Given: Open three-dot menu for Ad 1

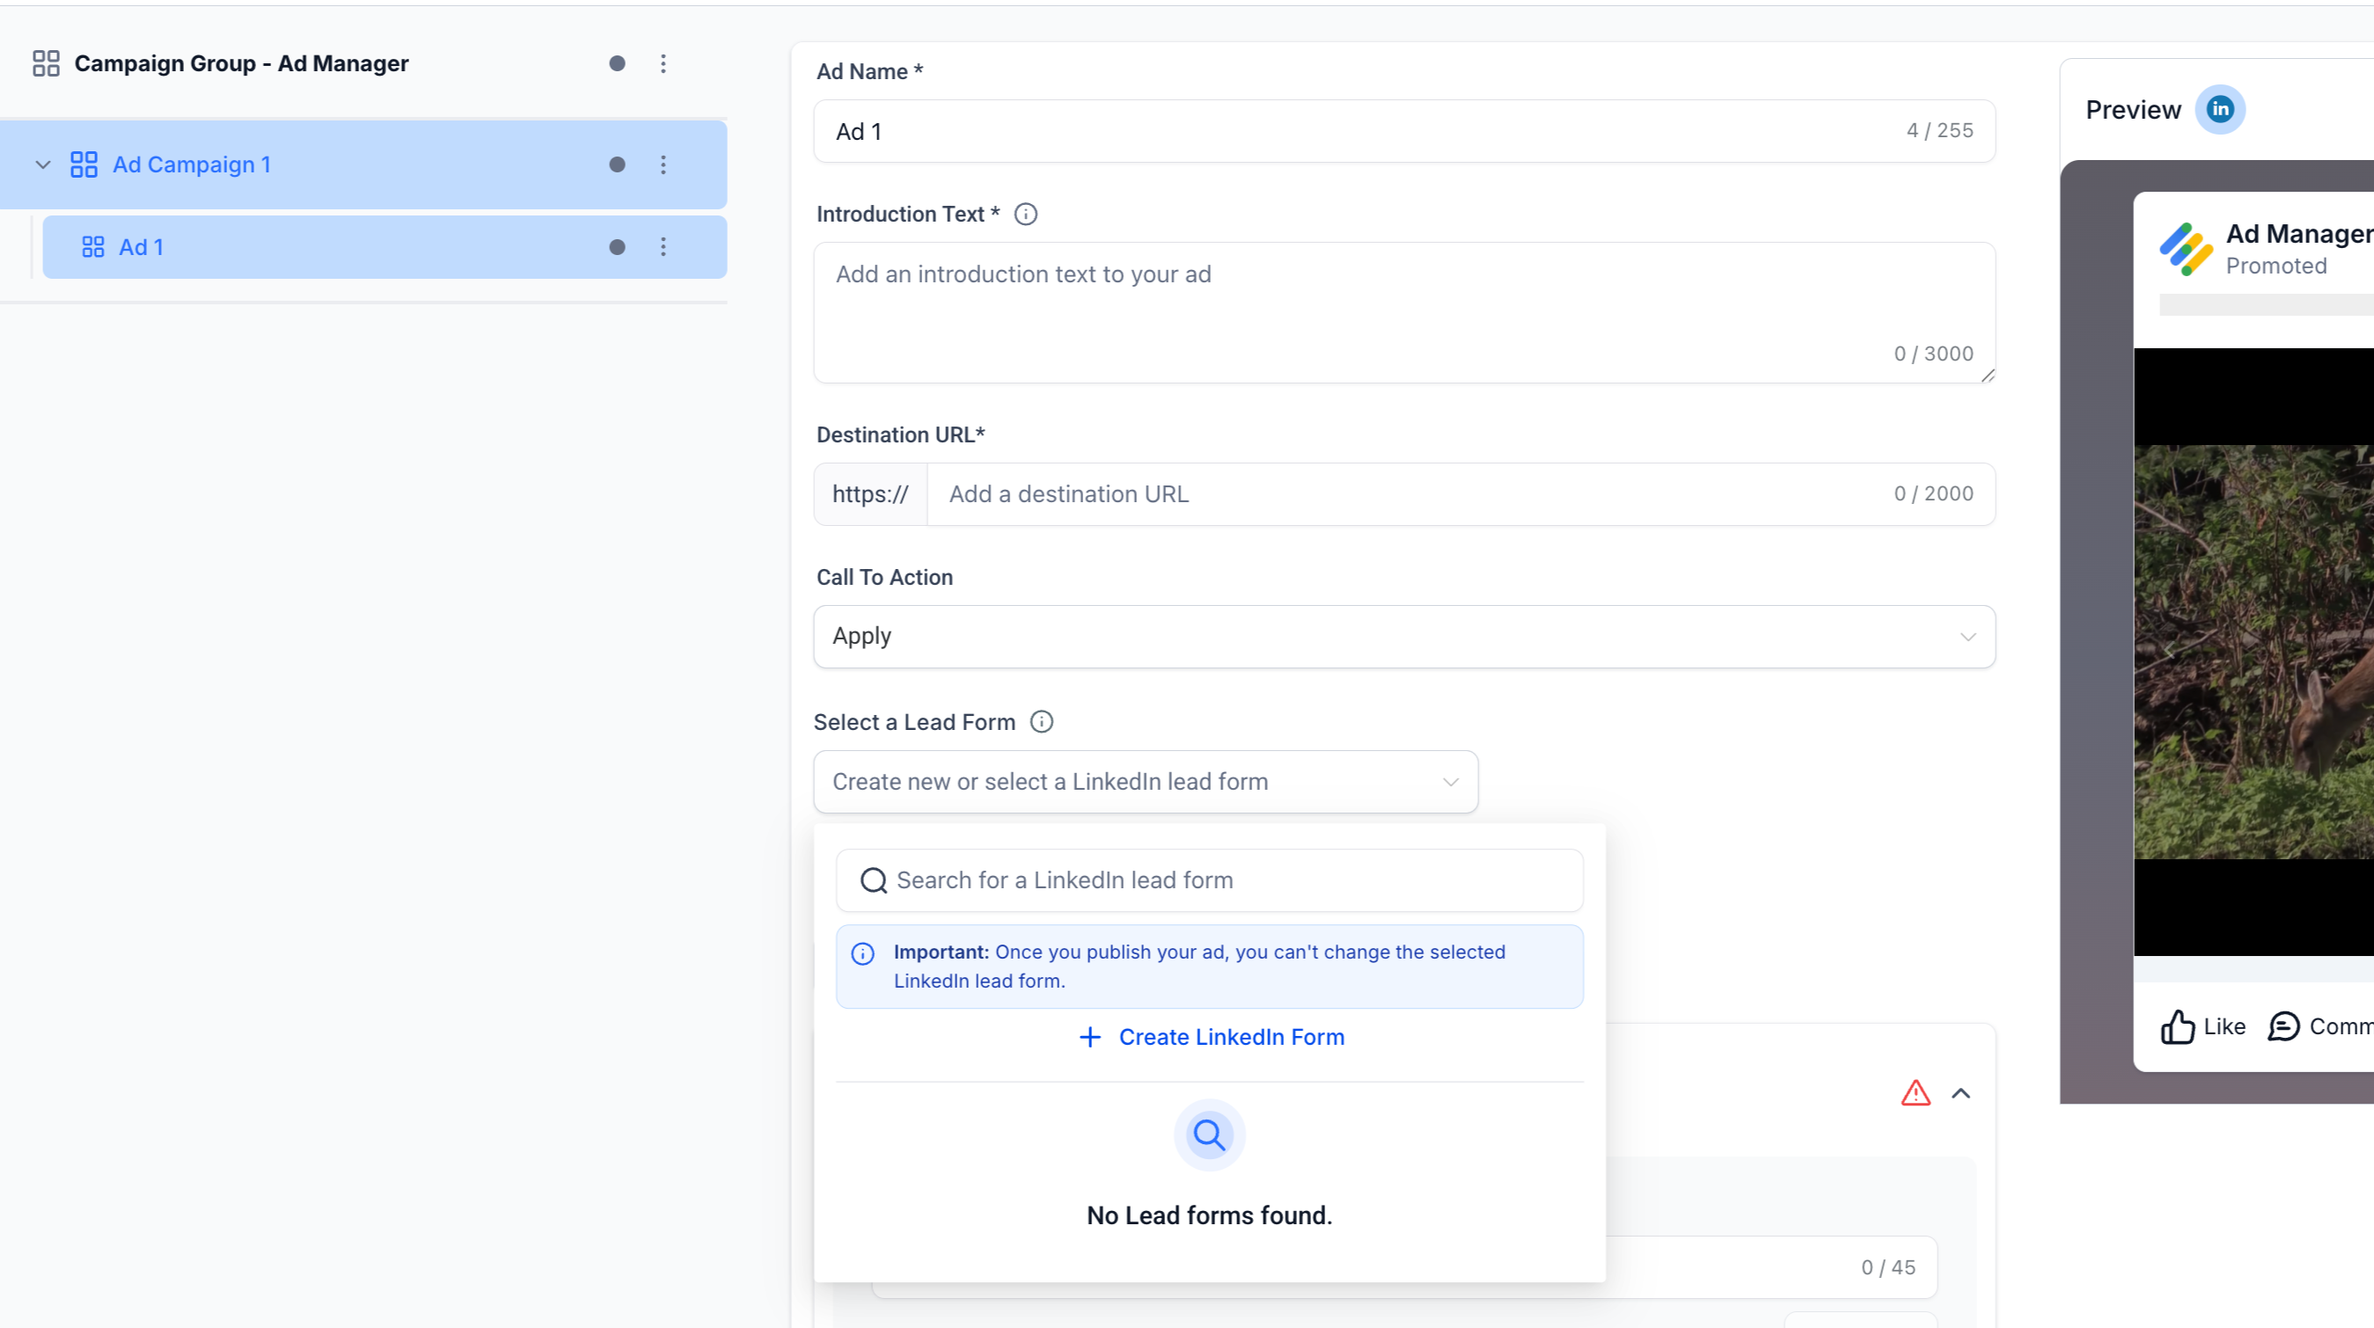Looking at the screenshot, I should (x=663, y=247).
